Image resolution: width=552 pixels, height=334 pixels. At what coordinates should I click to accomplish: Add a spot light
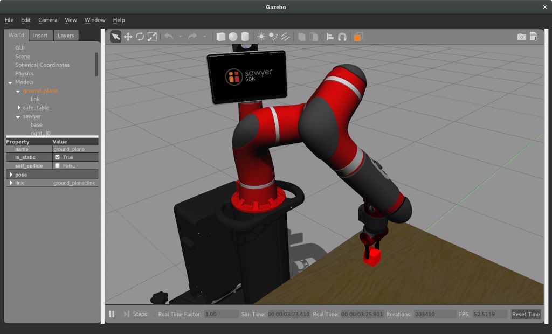[273, 37]
